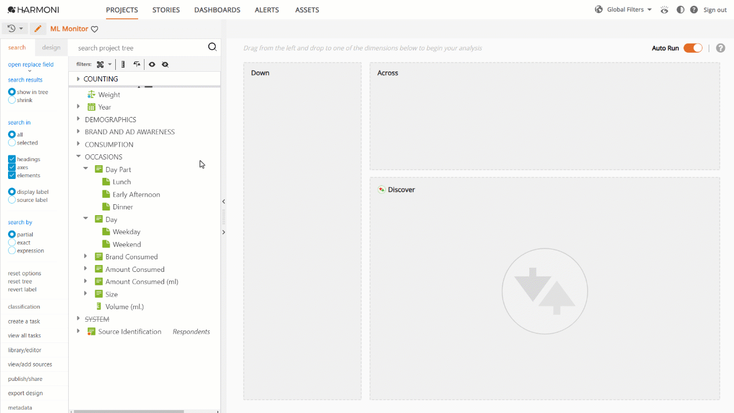Image resolution: width=734 pixels, height=413 pixels.
Task: Expand the DEMOGRAPHICS heading
Action: tap(79, 119)
